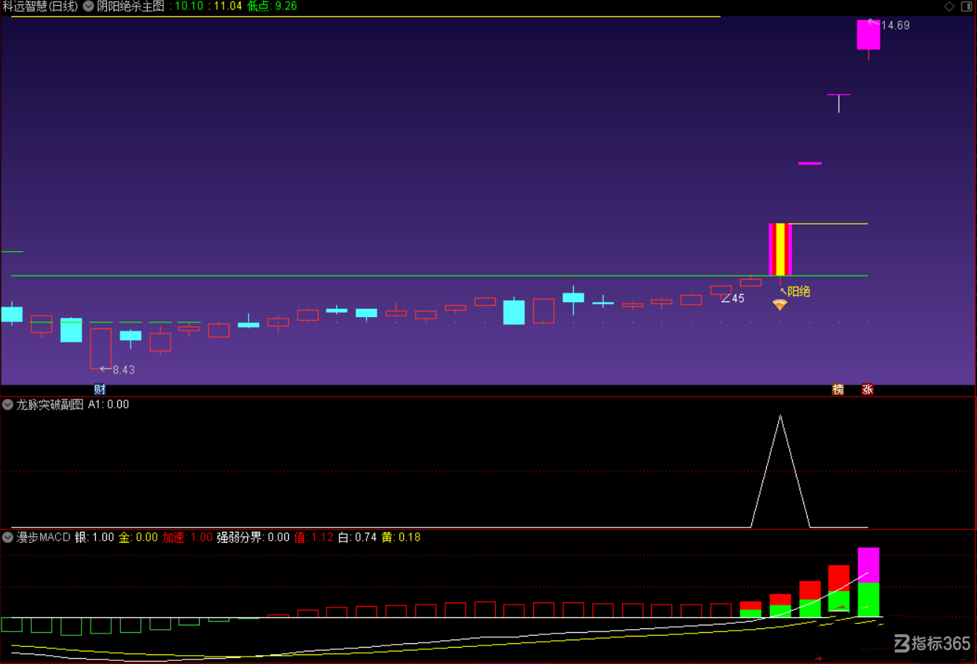This screenshot has width=977, height=664.
Task: Click the 涨 marker below chart
Action: (x=867, y=389)
